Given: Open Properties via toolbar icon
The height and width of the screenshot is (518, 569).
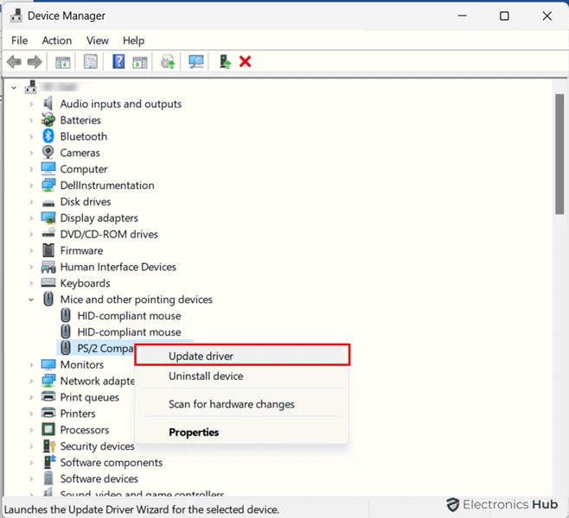Looking at the screenshot, I should [90, 62].
